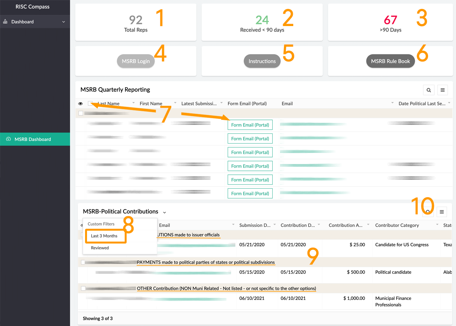Click the Contributor Category column header
This screenshot has height=326, width=456.
(397, 225)
